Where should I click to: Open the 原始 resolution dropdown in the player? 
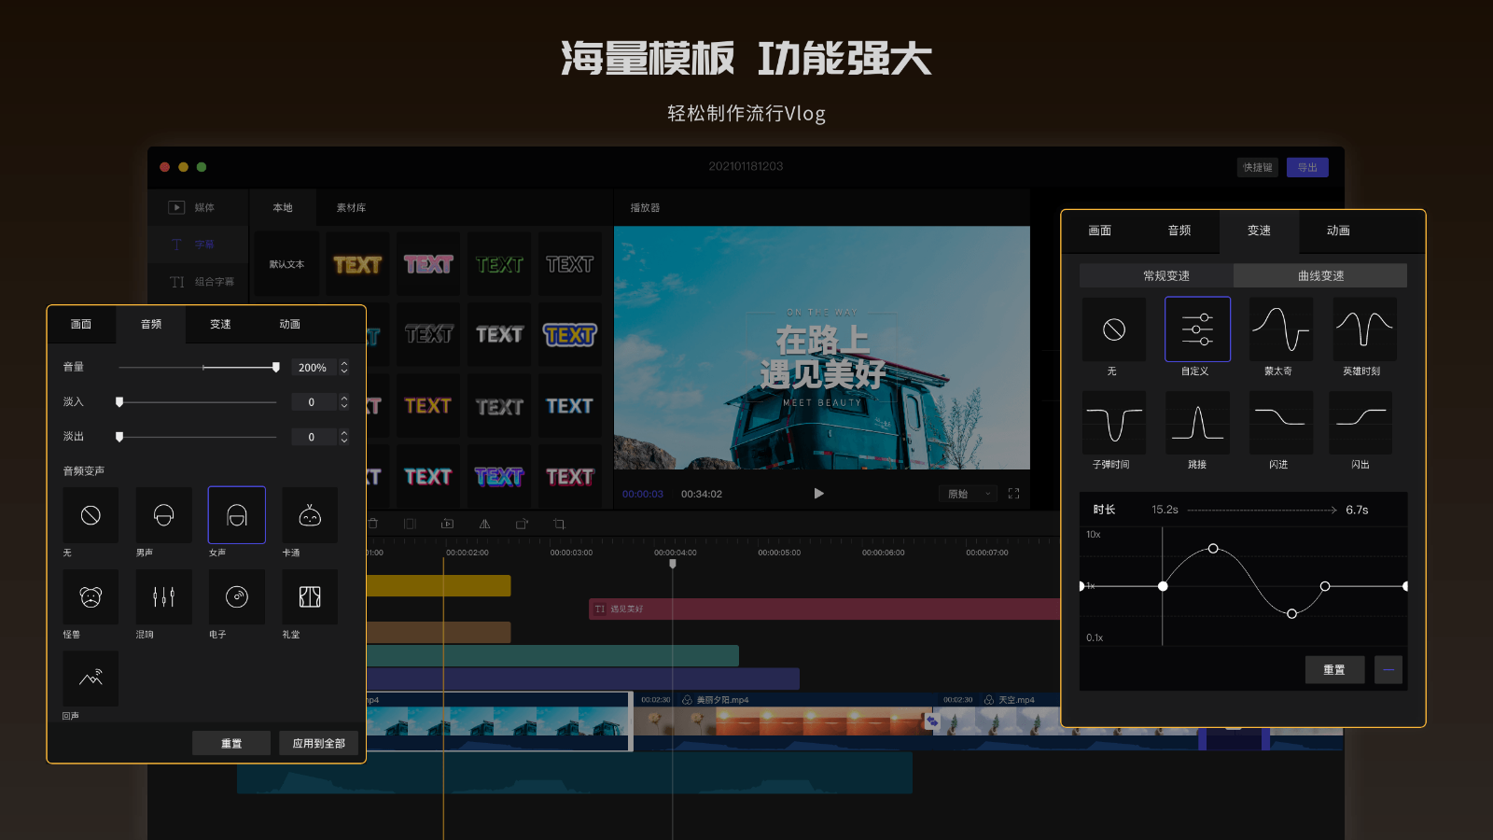(x=967, y=494)
